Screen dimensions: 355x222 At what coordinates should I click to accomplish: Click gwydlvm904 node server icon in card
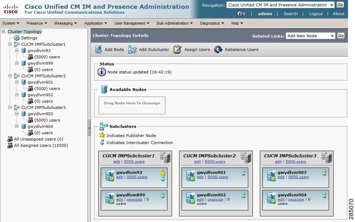click(x=271, y=198)
